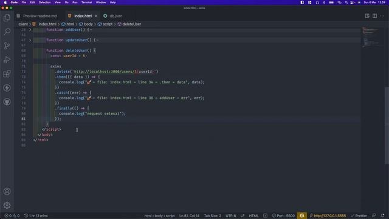The width and height of the screenshot is (389, 219).
Task: Open the Thunder Client lightning icon
Action: coord(7,88)
